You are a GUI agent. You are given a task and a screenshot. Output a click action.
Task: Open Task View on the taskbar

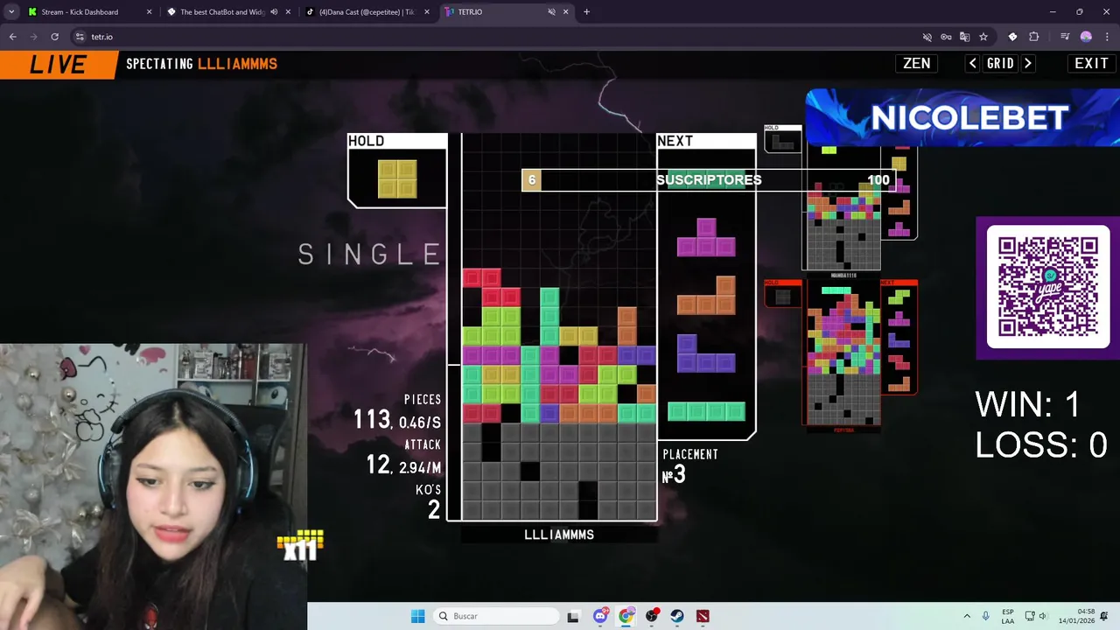(573, 616)
